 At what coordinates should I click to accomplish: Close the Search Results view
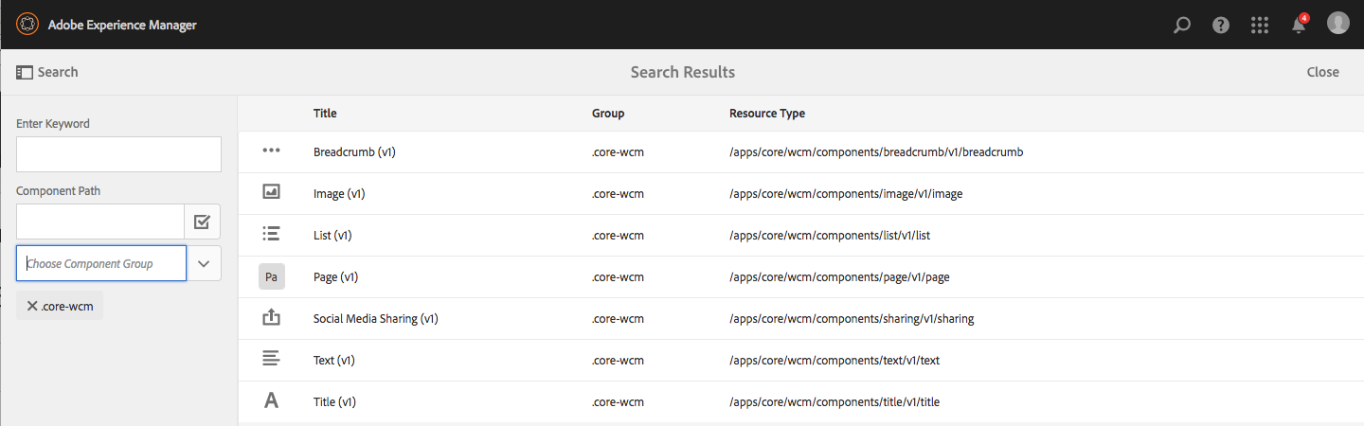1322,72
